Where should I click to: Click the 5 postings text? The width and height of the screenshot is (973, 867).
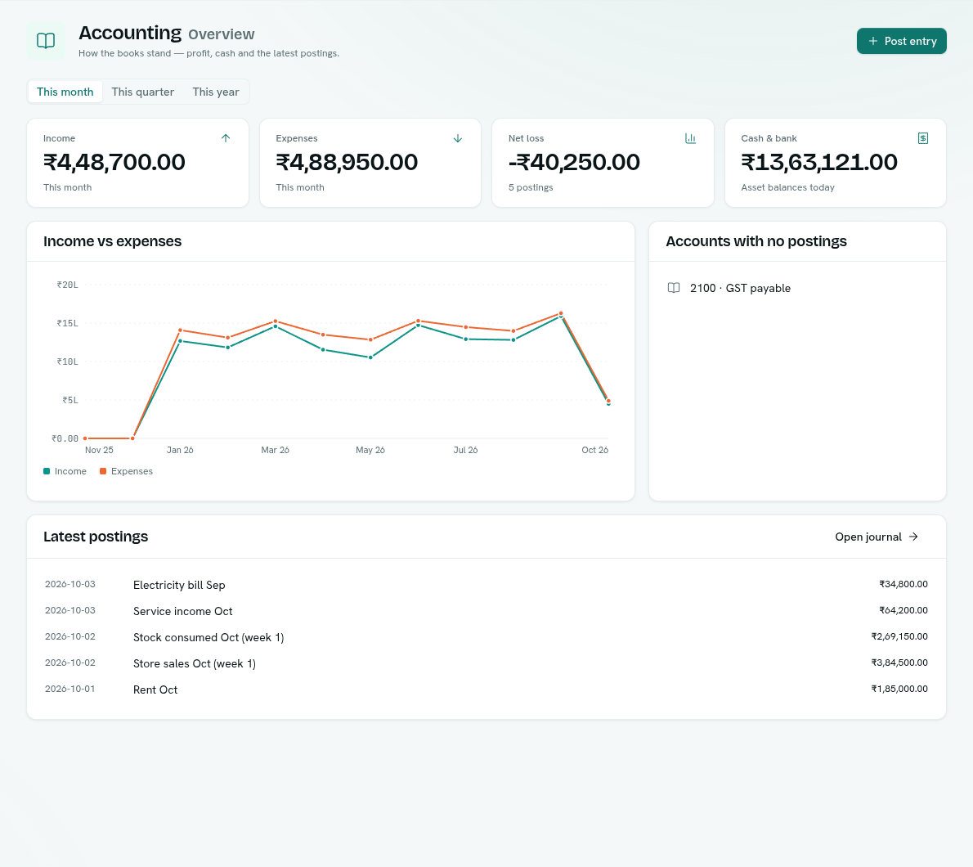click(531, 187)
